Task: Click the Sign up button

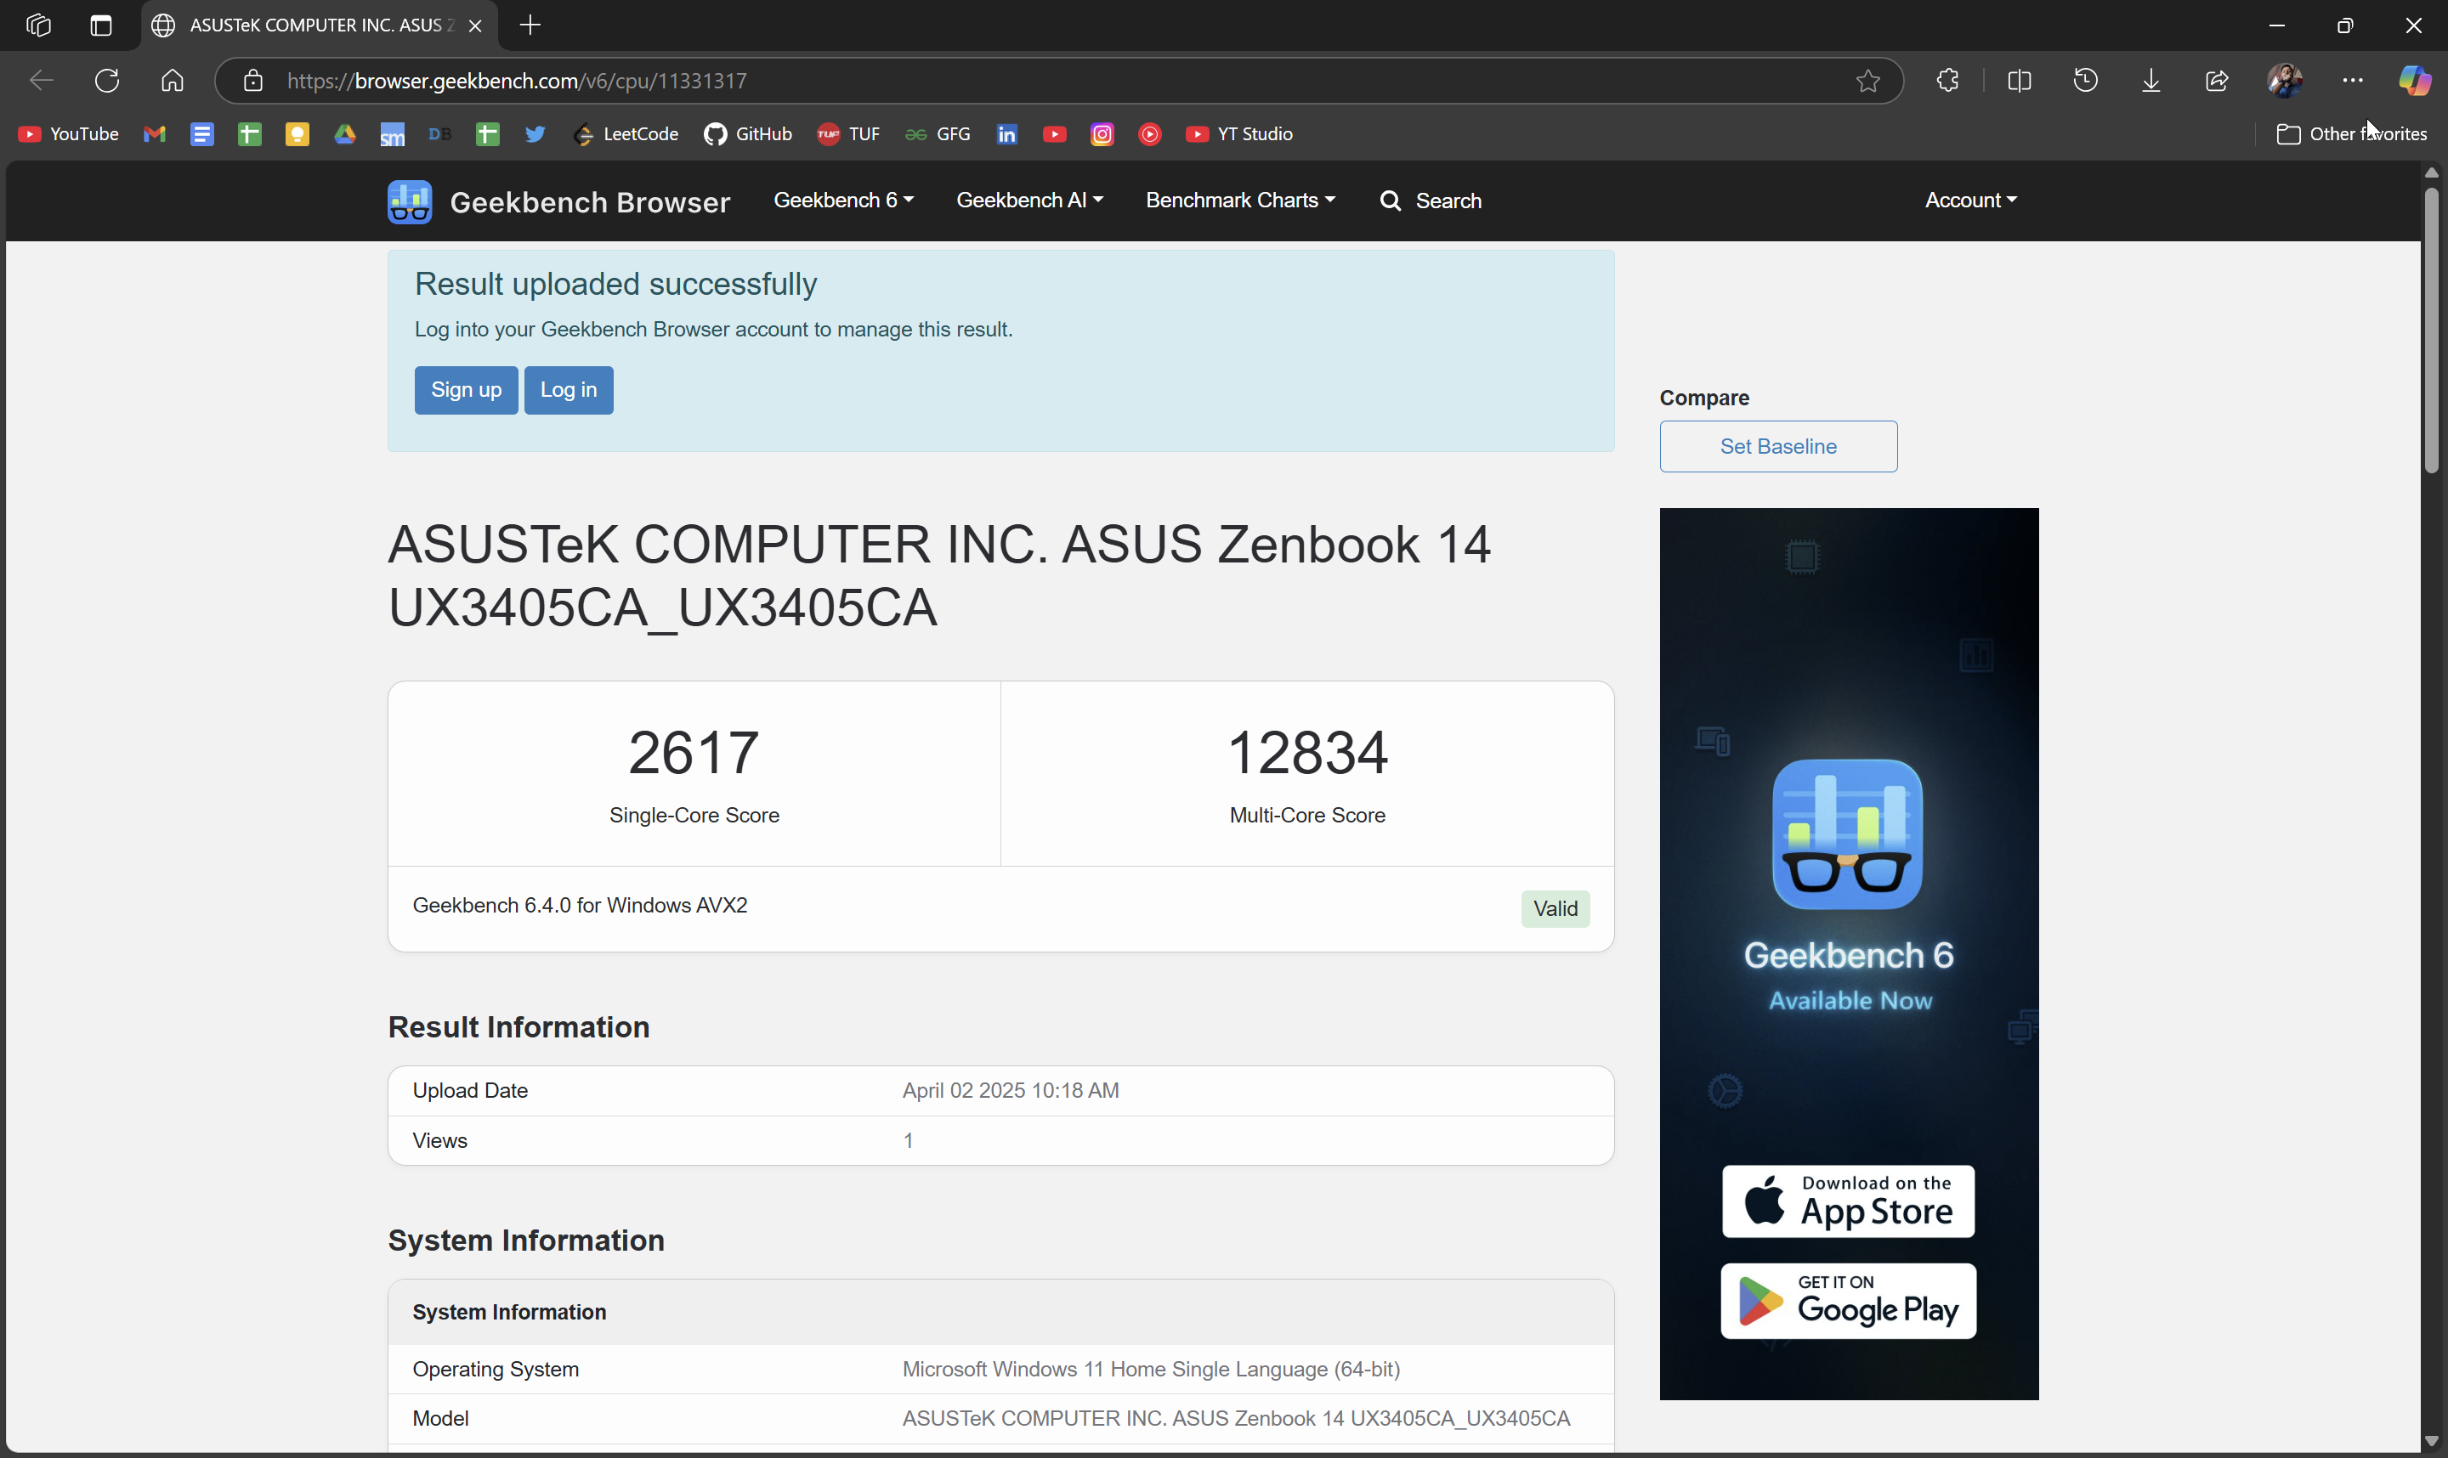Action: click(x=466, y=390)
